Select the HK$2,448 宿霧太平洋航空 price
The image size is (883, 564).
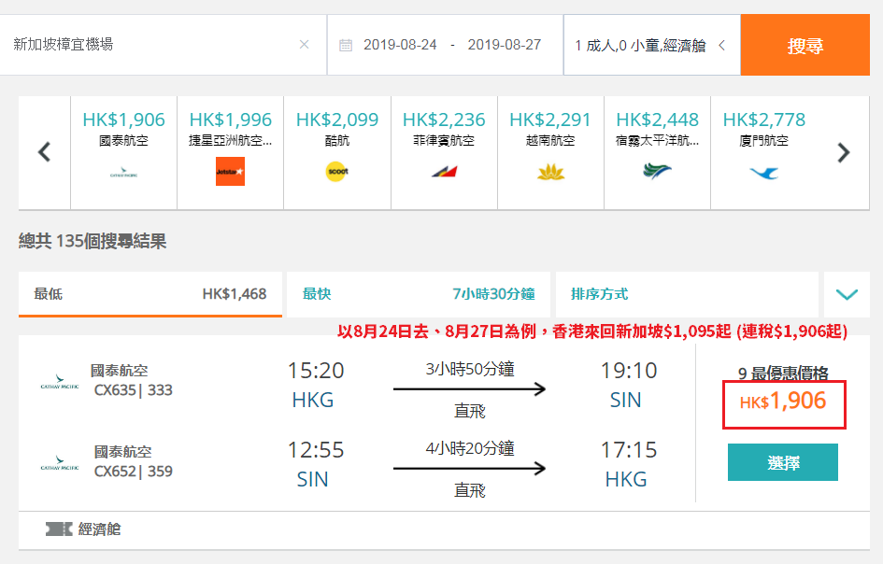pos(657,120)
